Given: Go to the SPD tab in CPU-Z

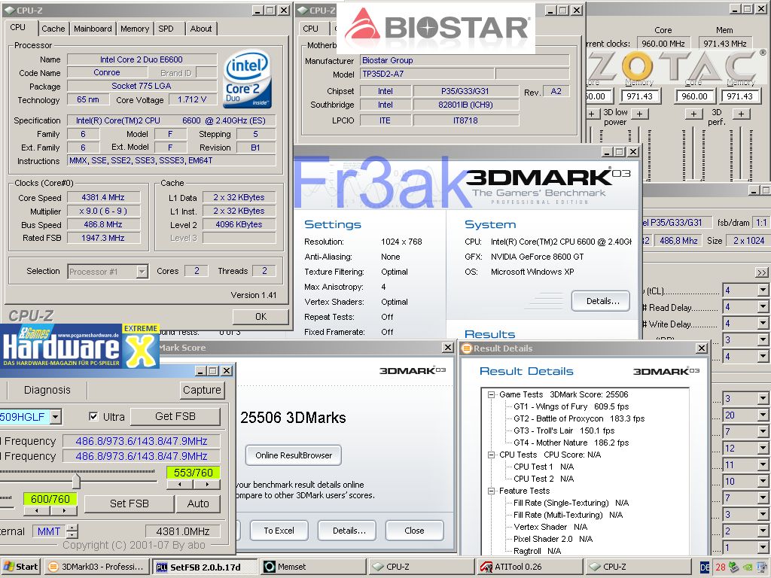Looking at the screenshot, I should point(166,29).
